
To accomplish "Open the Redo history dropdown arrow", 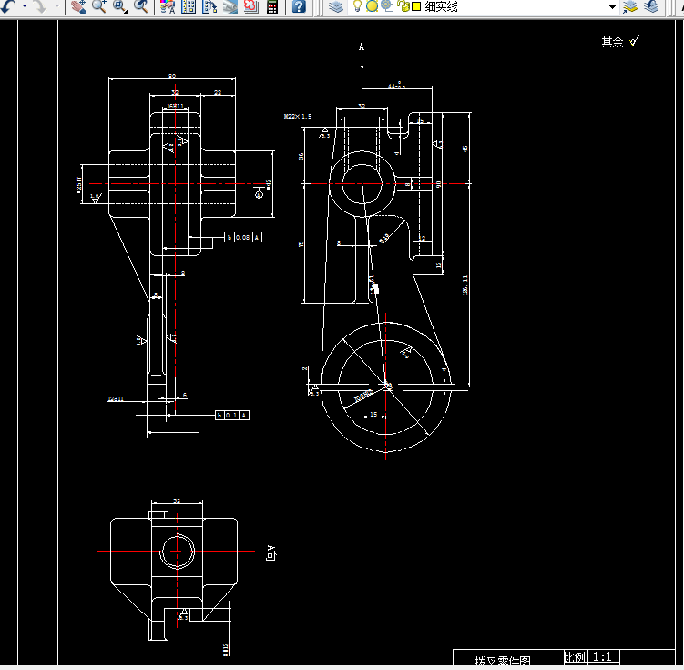I will (56, 6).
